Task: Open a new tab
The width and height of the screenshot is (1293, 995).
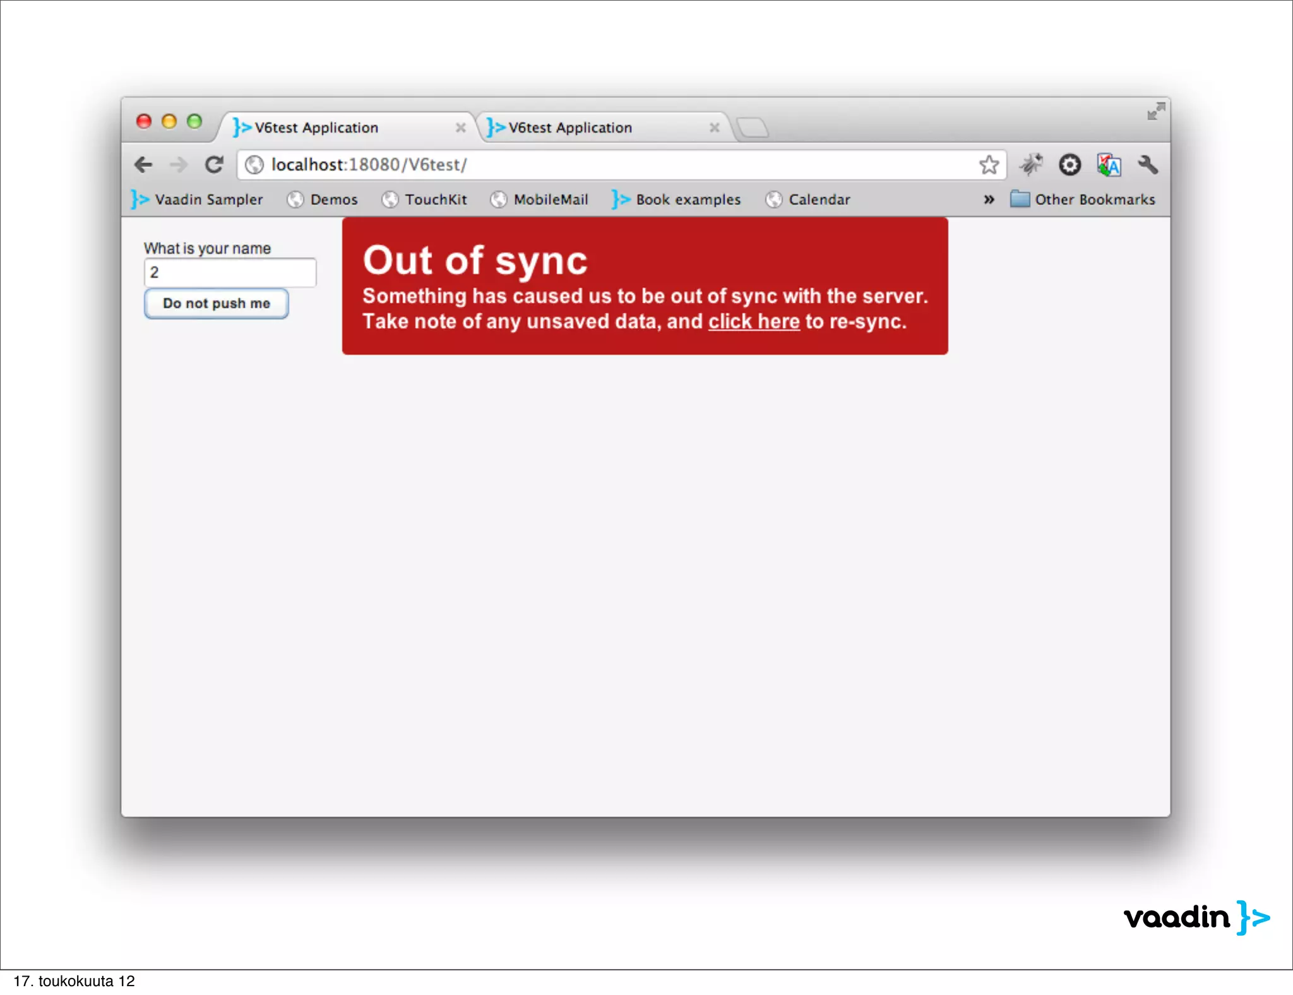Action: [x=753, y=128]
